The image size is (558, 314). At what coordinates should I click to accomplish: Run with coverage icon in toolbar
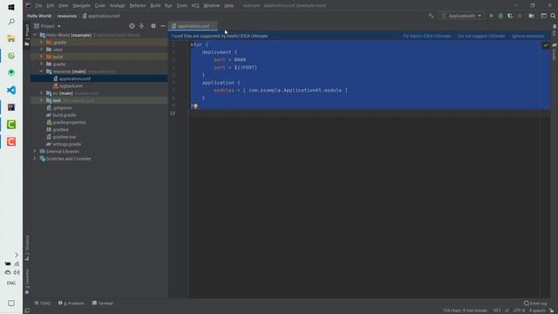[x=510, y=16]
